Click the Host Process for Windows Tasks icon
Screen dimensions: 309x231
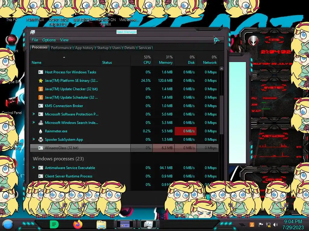coord(41,72)
